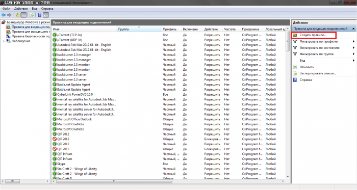Open the Фильтровать по состоянию submenu arrow
Screen dimensions: 357x190
click(x=353, y=48)
